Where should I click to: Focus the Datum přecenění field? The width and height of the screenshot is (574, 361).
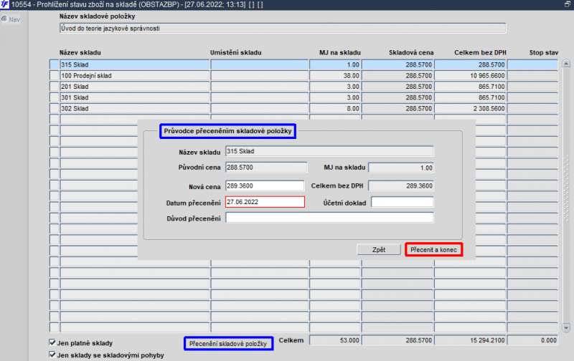pos(265,202)
